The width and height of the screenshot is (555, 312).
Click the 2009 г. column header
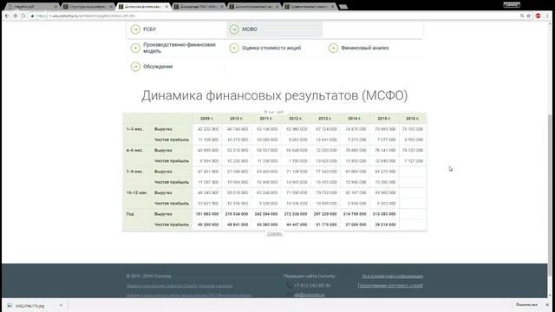pyautogui.click(x=206, y=119)
